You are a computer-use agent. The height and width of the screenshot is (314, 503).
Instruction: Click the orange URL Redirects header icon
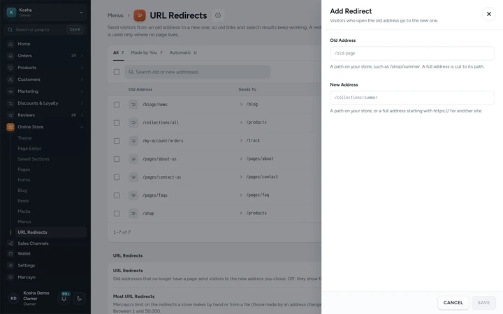point(140,15)
